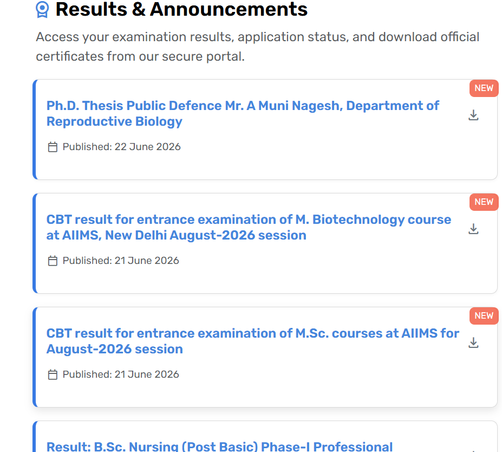Select the published date in M.Sc. courses card

point(121,374)
